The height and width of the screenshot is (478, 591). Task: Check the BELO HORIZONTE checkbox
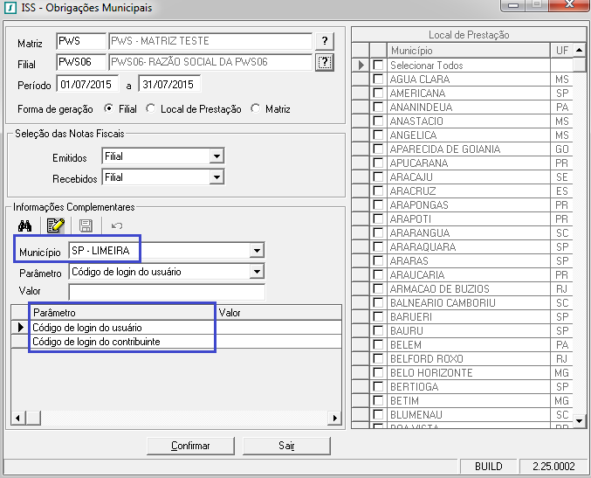click(378, 372)
